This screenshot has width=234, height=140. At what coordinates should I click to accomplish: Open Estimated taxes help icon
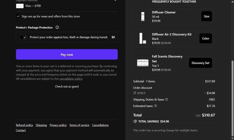(x=156, y=106)
